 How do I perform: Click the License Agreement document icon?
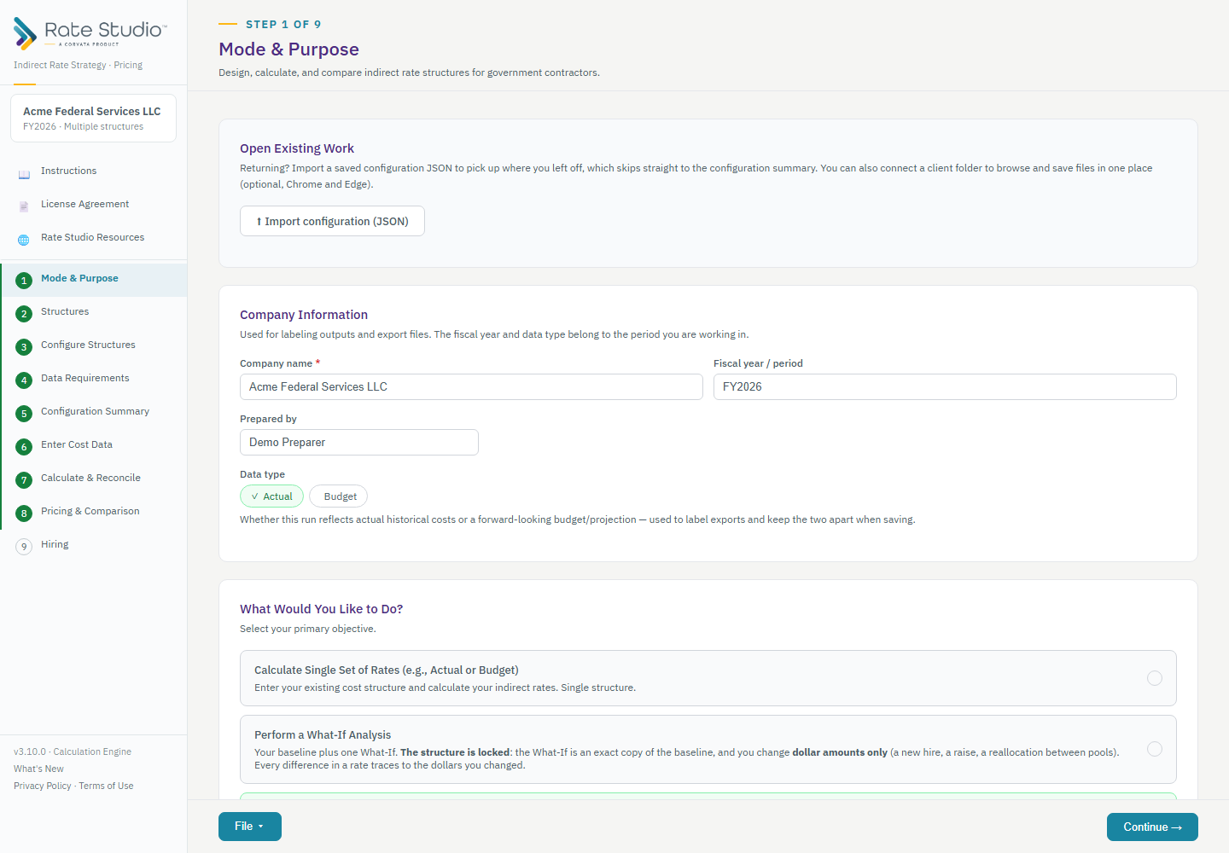24,205
